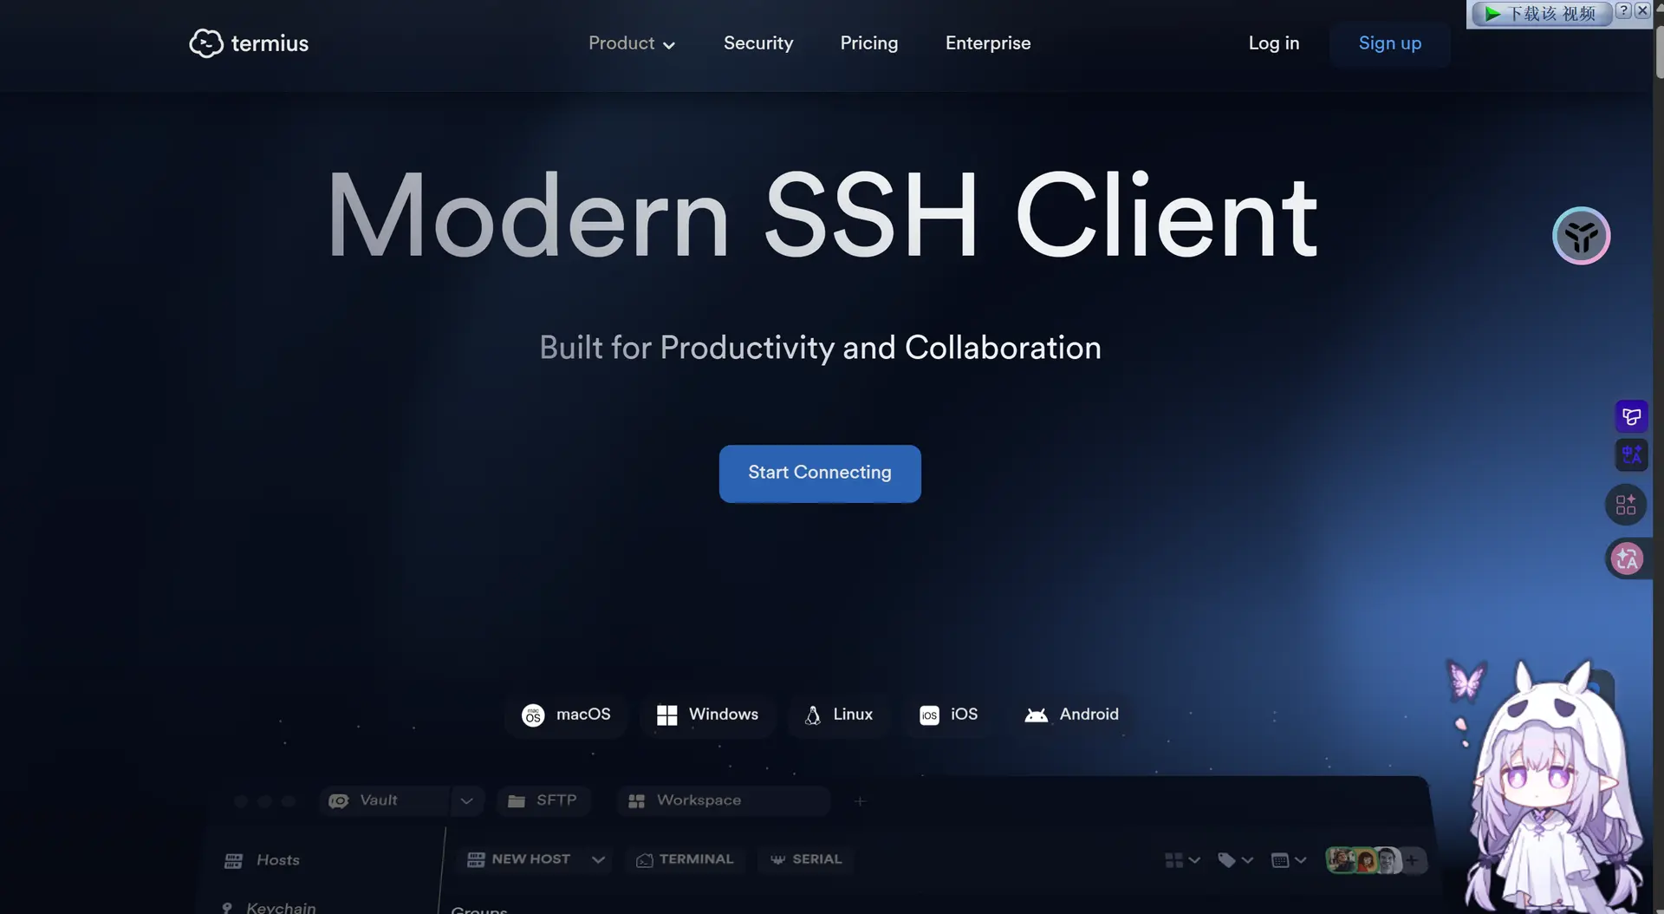Viewport: 1664px width, 914px height.
Task: Add a new tab with plus icon
Action: coord(860,801)
